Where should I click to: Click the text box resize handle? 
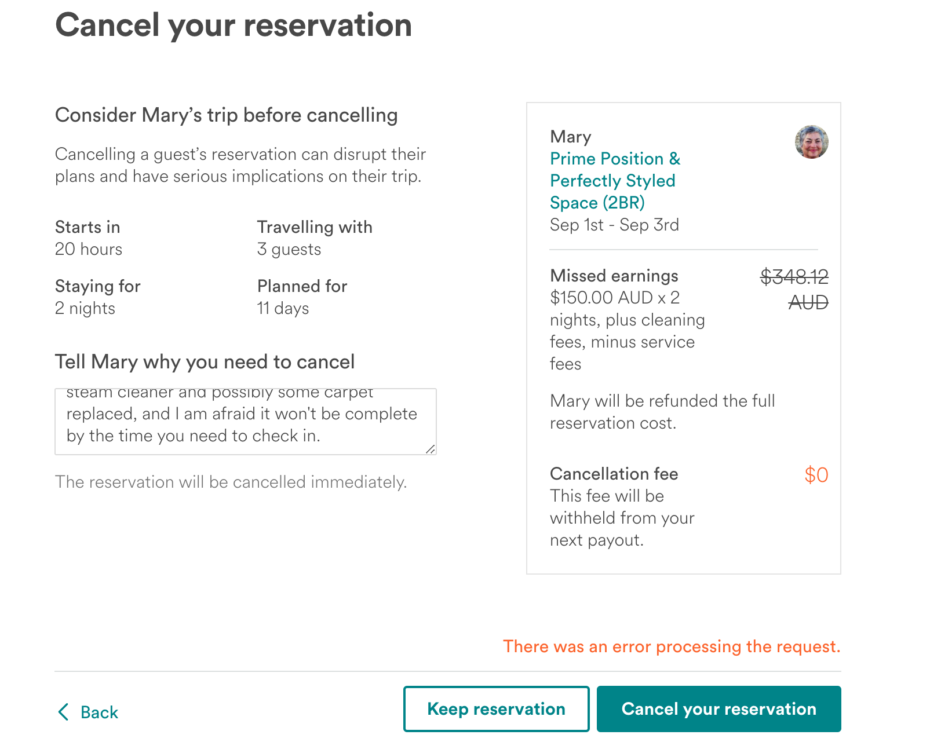coord(430,449)
